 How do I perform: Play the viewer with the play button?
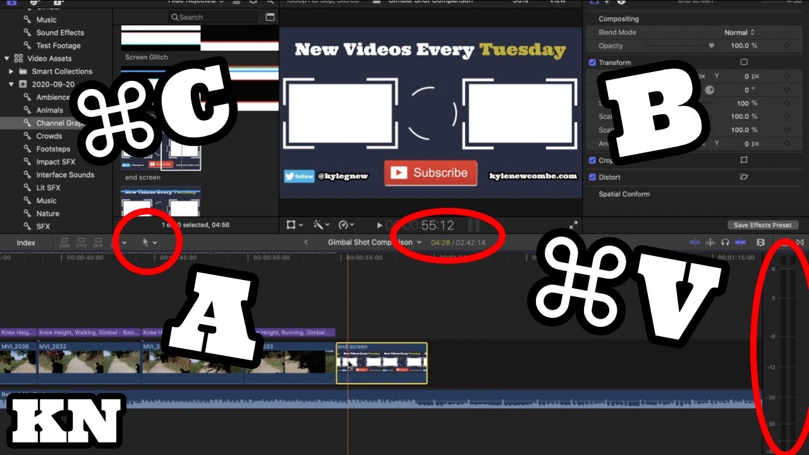pos(379,225)
